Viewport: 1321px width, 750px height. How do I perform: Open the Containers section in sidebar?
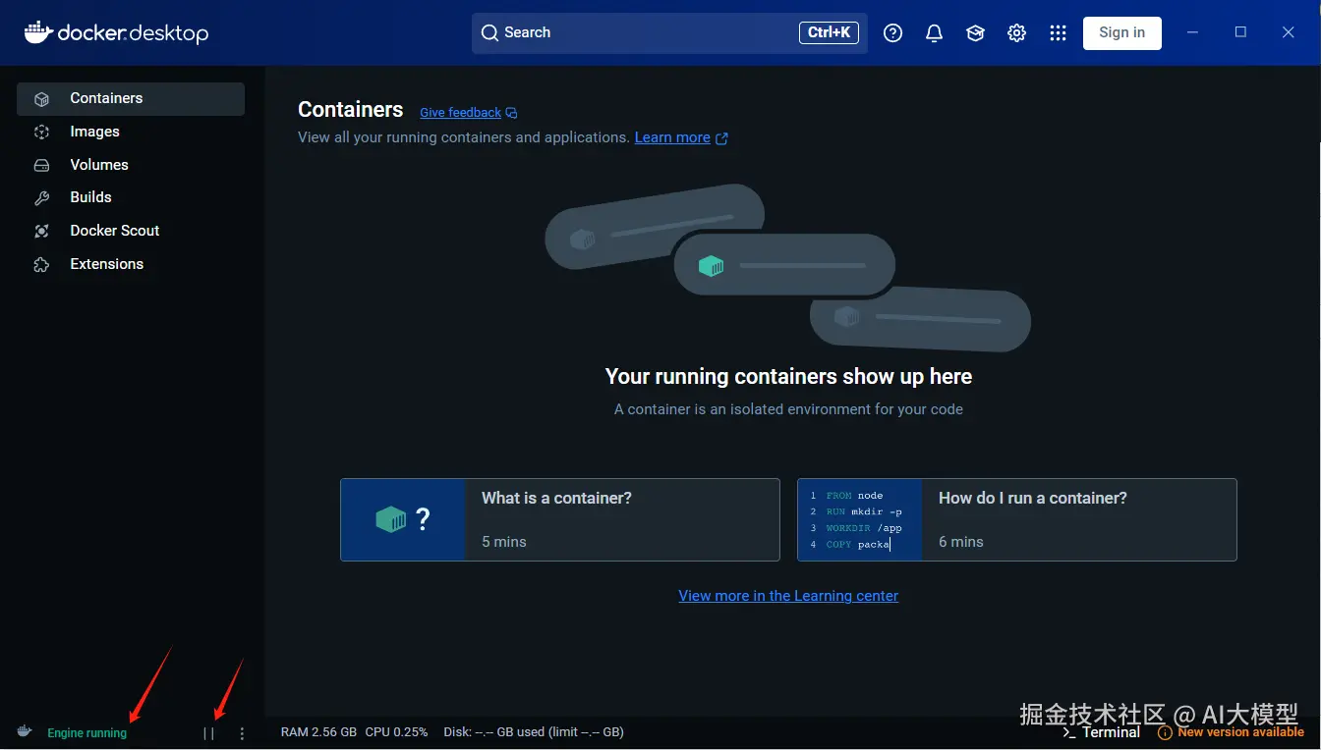[131, 98]
